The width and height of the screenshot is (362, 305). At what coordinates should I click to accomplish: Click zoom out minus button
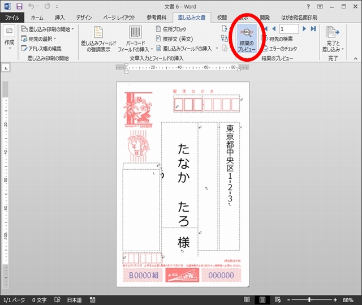pyautogui.click(x=288, y=300)
